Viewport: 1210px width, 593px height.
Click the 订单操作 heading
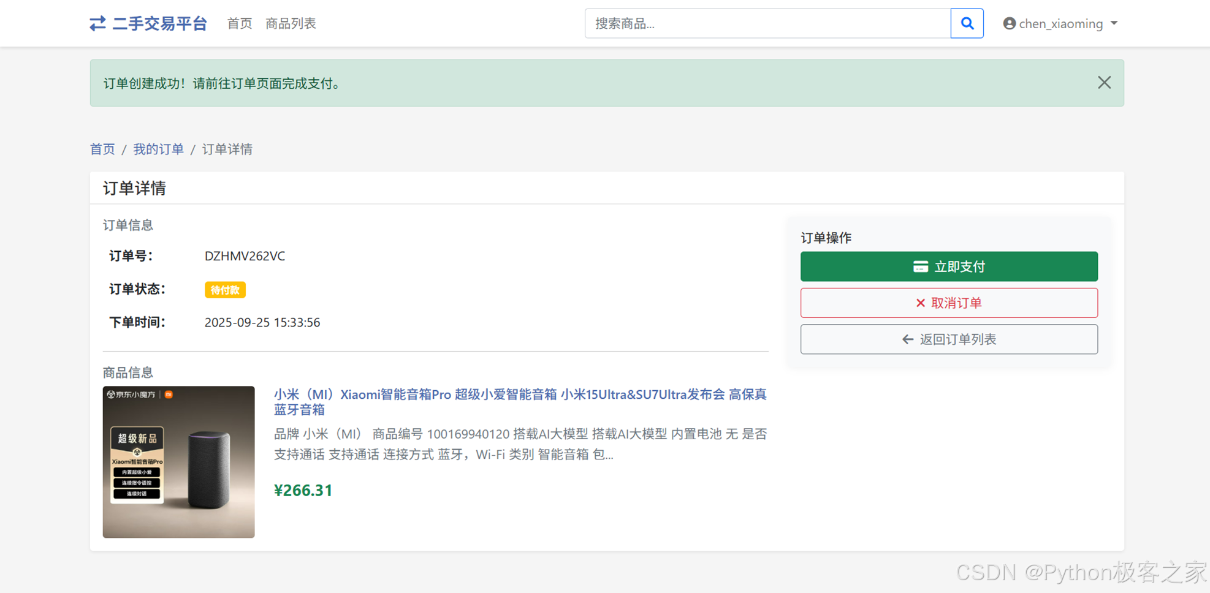click(x=826, y=238)
